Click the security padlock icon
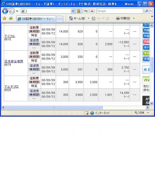Viewport: 155px width, 177px height. (78, 11)
